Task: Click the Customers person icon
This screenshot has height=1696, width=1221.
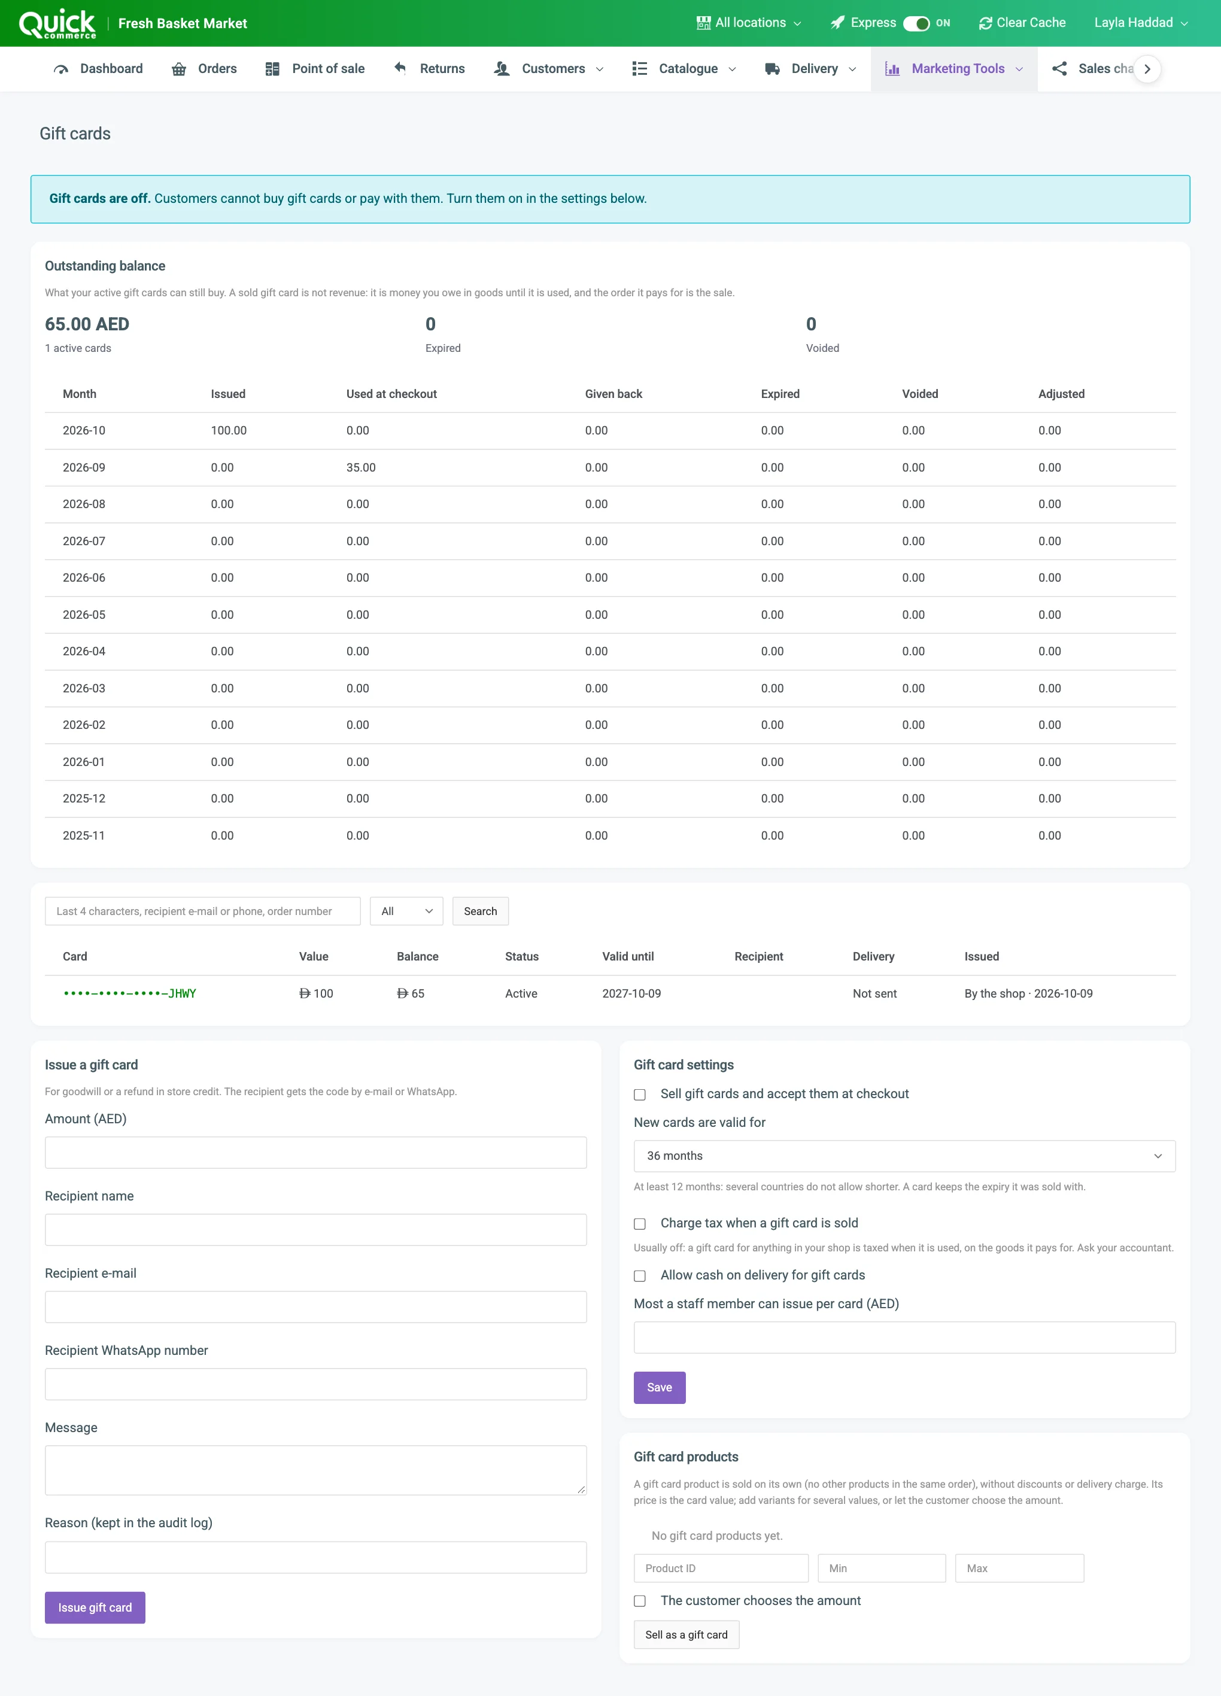Action: click(502, 69)
